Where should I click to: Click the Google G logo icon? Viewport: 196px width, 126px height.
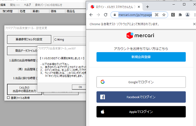coord(103,82)
